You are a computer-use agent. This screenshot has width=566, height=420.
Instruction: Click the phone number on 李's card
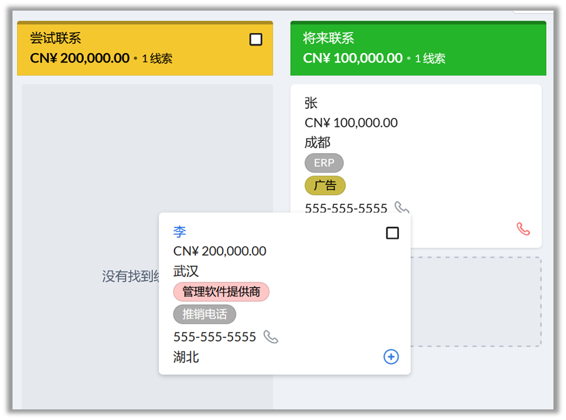tap(215, 337)
